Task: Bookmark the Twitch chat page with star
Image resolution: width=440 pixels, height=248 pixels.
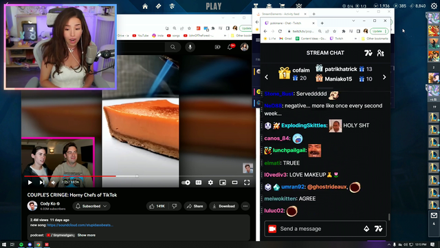Action: [335, 31]
